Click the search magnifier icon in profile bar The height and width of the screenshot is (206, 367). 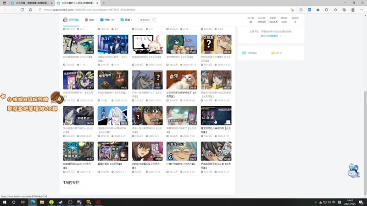154,20
